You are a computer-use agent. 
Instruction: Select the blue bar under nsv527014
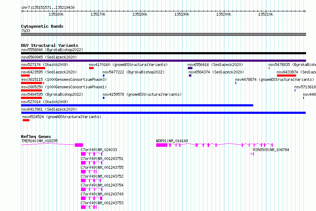coord(137,105)
